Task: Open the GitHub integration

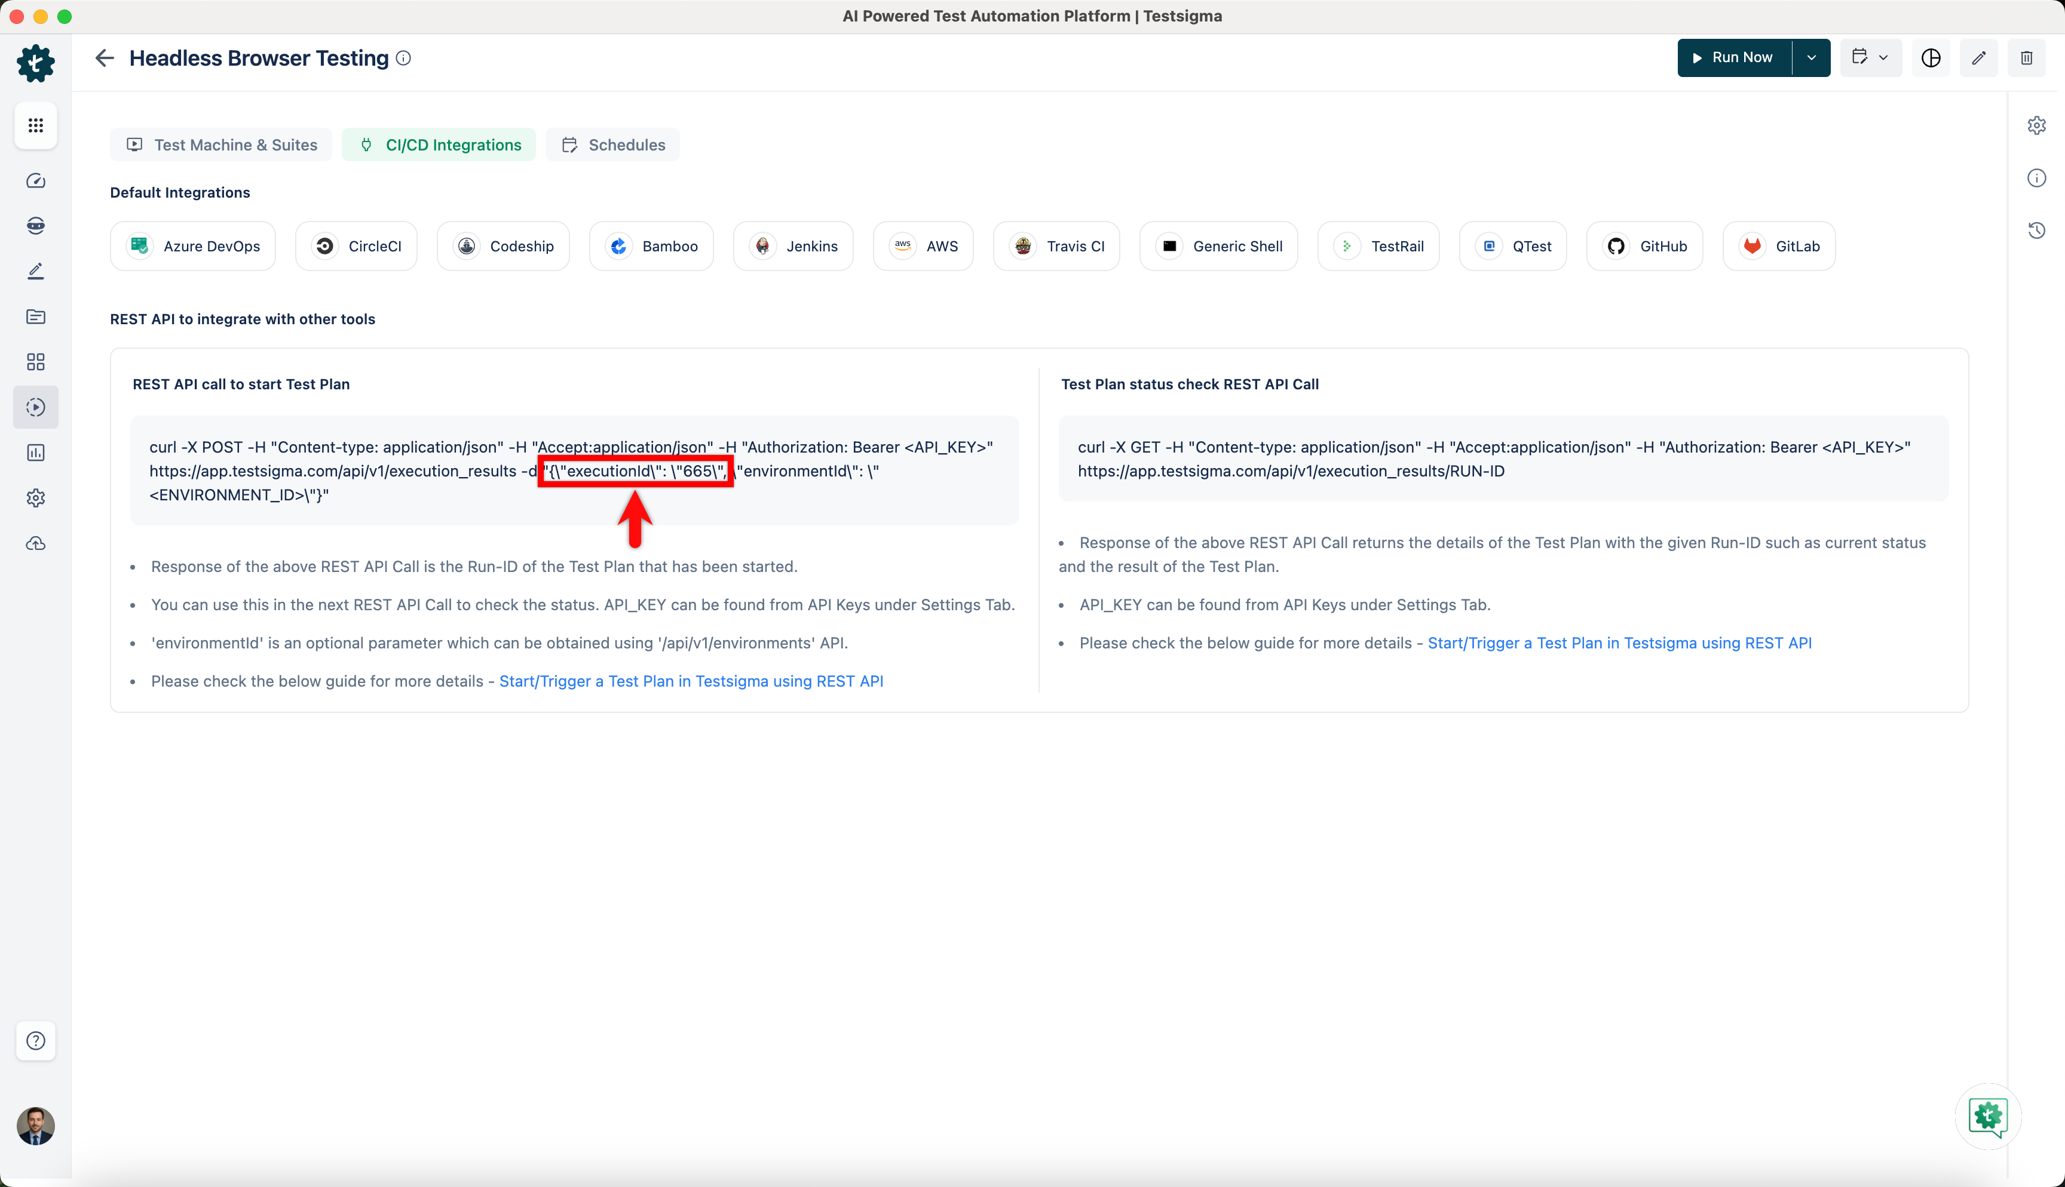Action: [x=1645, y=246]
